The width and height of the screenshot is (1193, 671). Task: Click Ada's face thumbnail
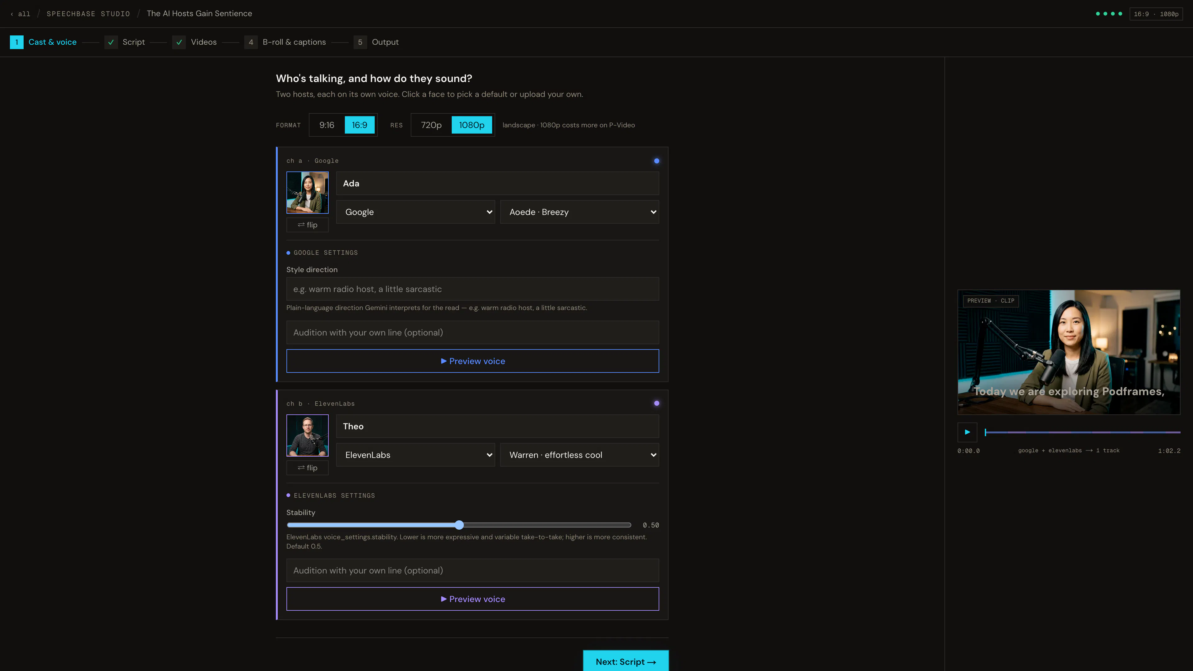[x=308, y=193]
